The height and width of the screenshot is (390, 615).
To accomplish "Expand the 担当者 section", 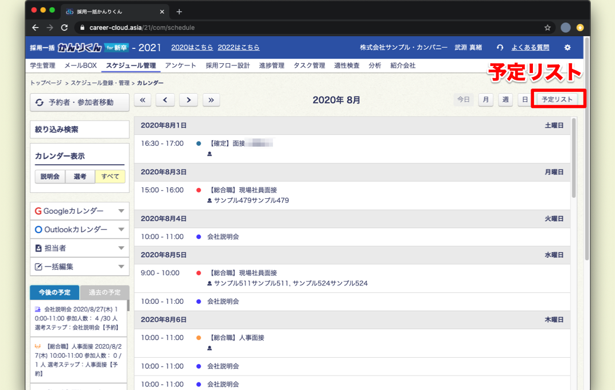I will click(79, 248).
